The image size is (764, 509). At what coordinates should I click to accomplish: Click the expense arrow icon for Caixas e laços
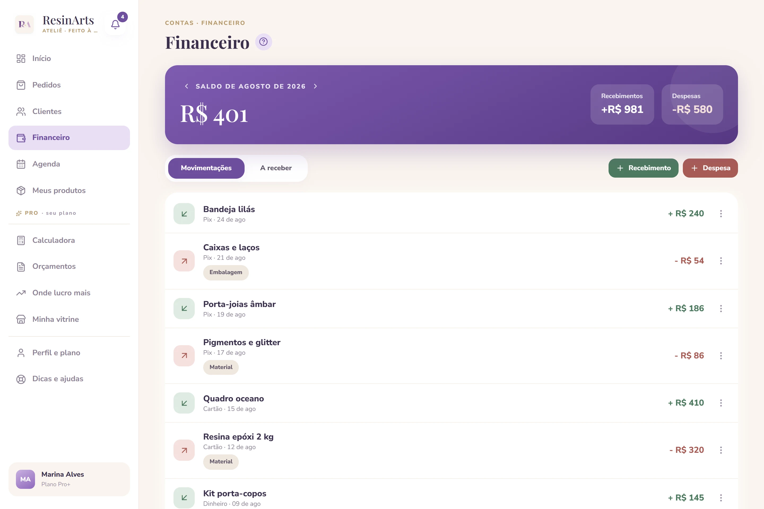[x=184, y=261]
